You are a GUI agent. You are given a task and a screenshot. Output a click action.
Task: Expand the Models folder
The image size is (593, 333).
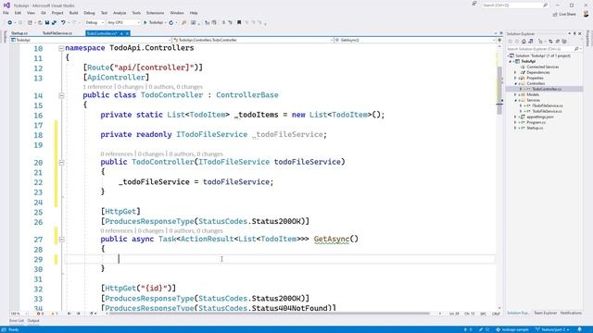(515, 94)
